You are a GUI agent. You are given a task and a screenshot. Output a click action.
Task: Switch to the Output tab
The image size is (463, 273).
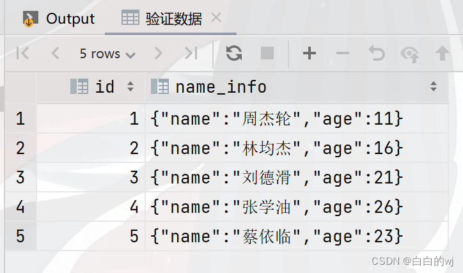point(59,19)
